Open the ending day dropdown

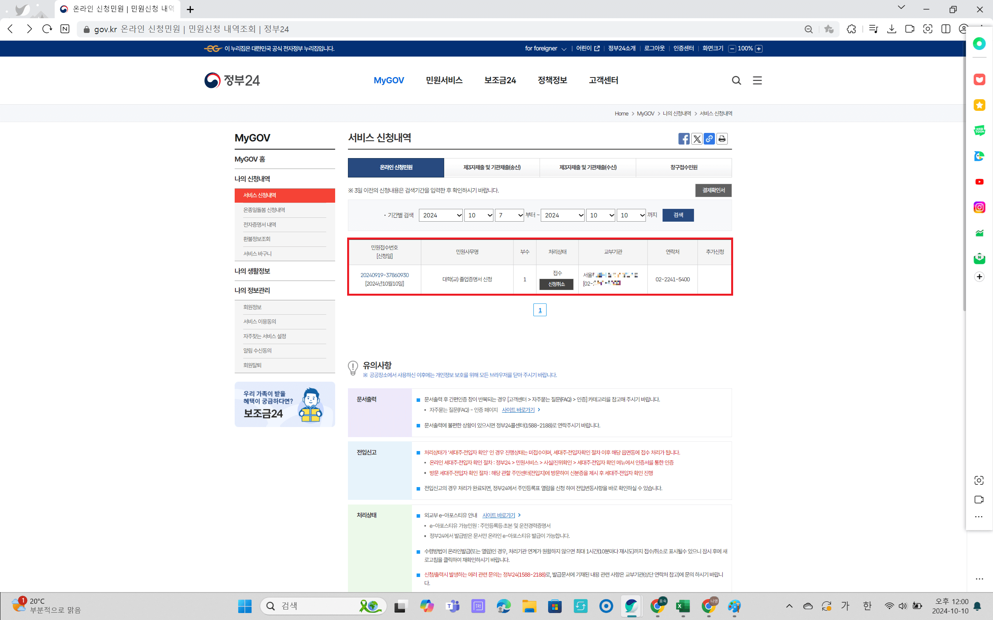click(x=631, y=215)
